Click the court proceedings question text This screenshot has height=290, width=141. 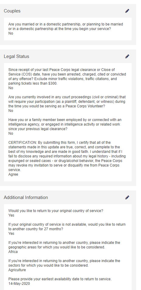(x=67, y=102)
